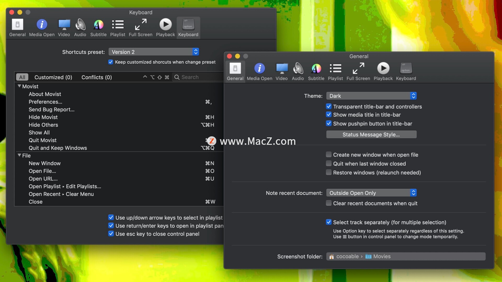Screen dimensions: 502x282
Task: Toggle Select track separately checkbox
Action: (329, 222)
